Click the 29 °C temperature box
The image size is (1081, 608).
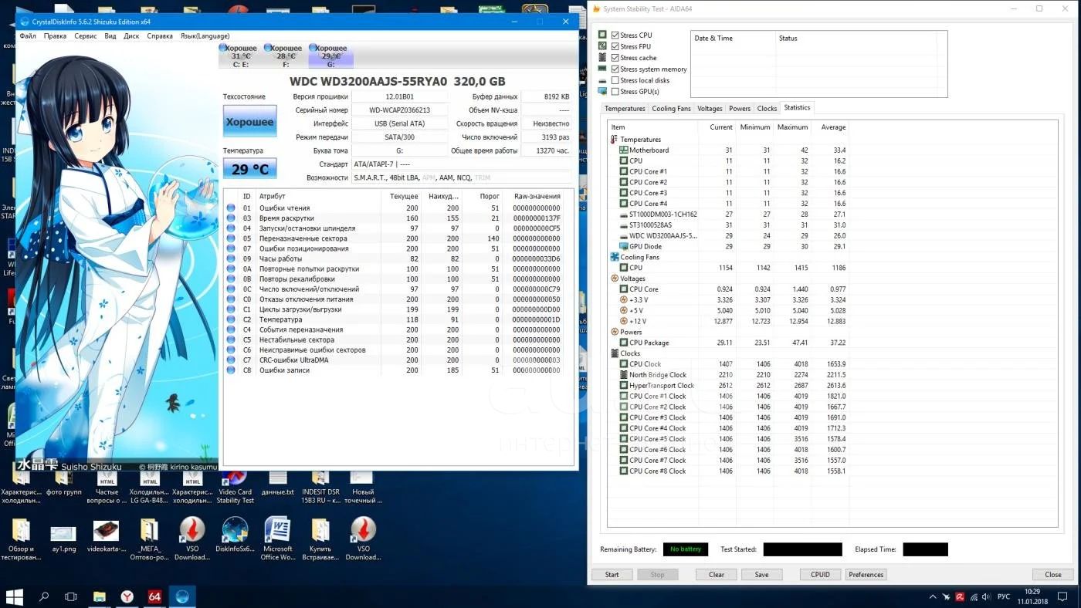click(249, 169)
